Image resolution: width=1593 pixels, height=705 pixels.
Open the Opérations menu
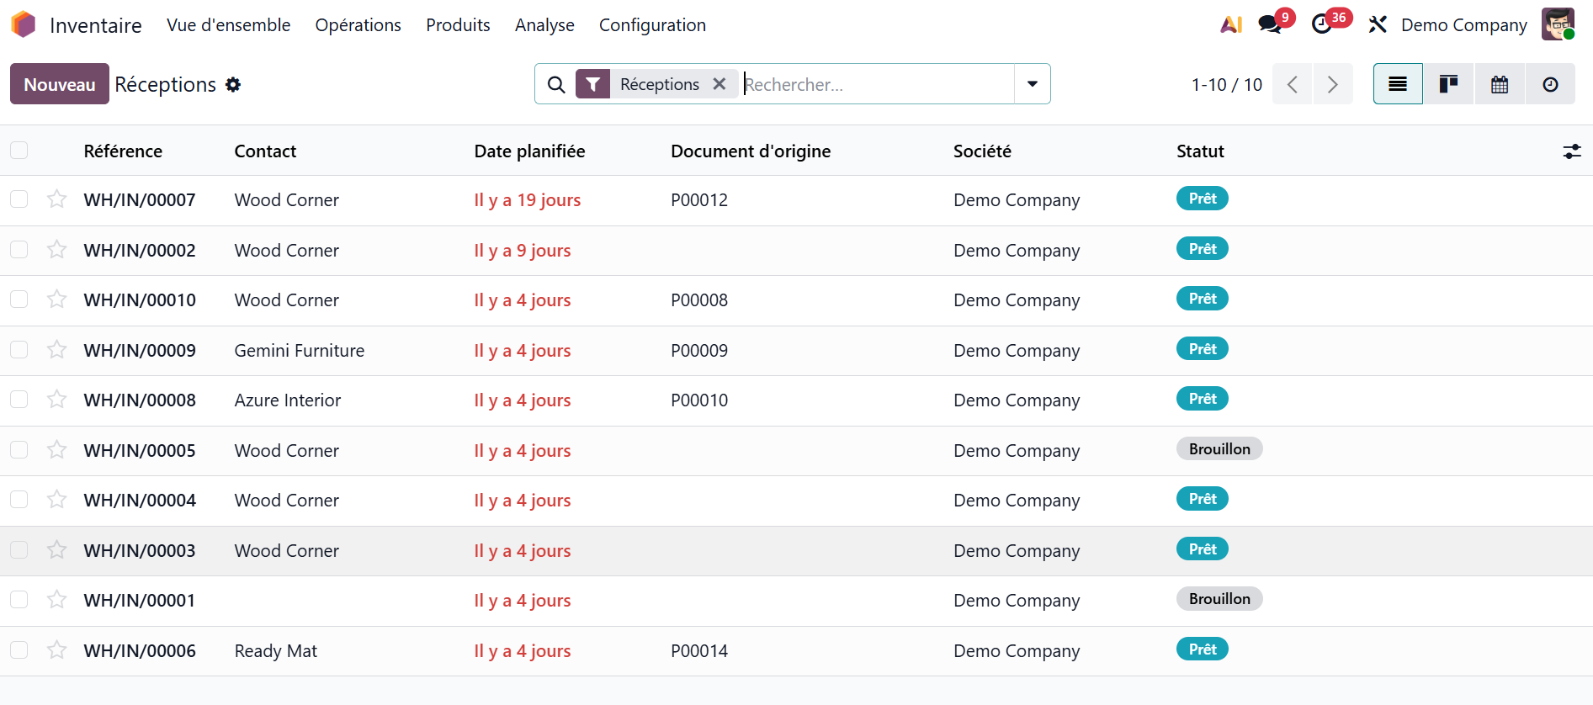coord(358,25)
